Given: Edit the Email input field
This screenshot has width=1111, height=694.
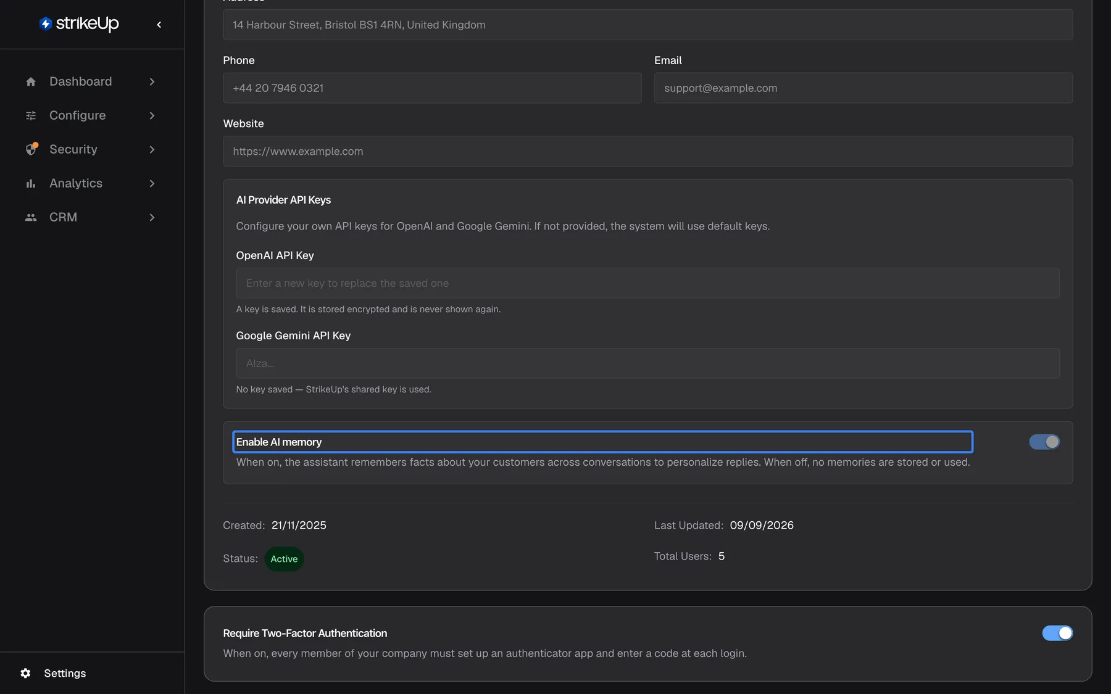Looking at the screenshot, I should 863,88.
